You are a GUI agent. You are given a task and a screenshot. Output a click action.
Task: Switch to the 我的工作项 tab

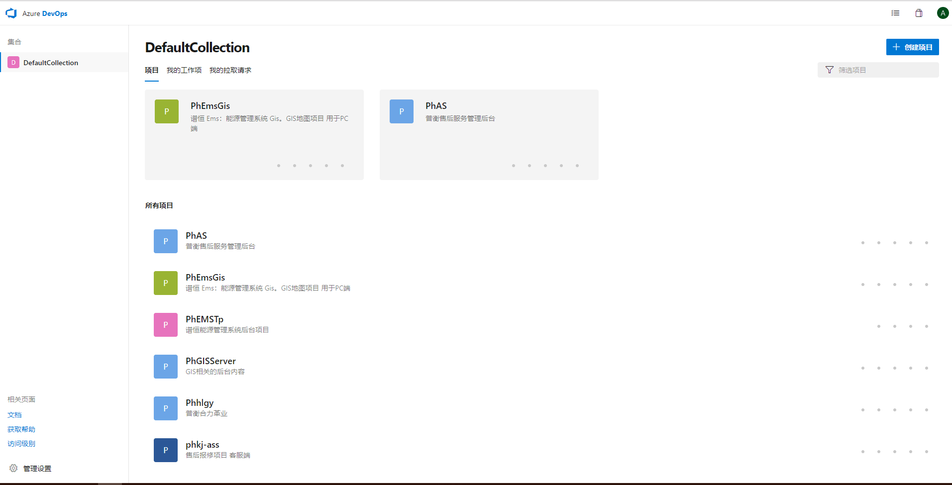184,70
